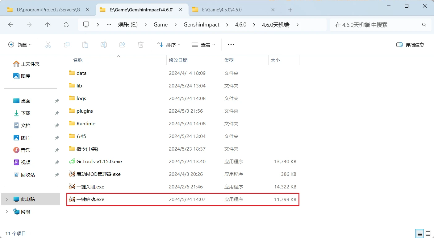The image size is (434, 238).
Task: Switch to details list view icon
Action: click(x=419, y=233)
